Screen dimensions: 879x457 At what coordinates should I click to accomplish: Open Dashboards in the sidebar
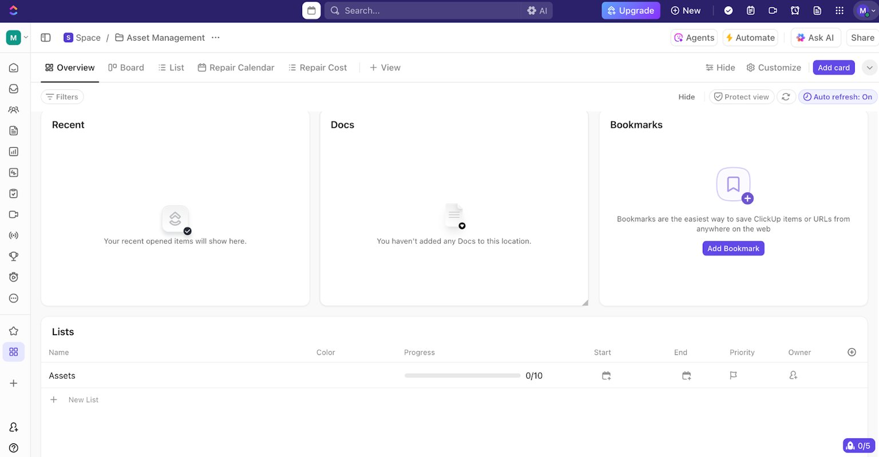13,151
